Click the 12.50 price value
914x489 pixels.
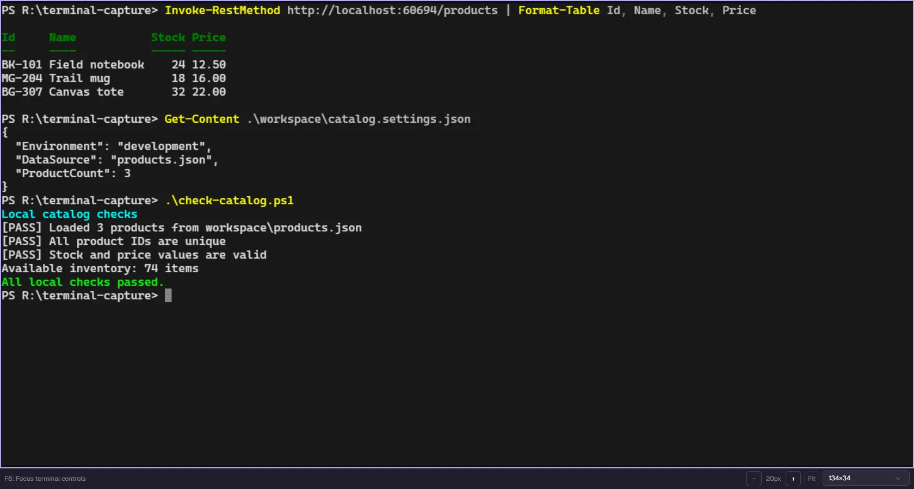[x=209, y=65]
